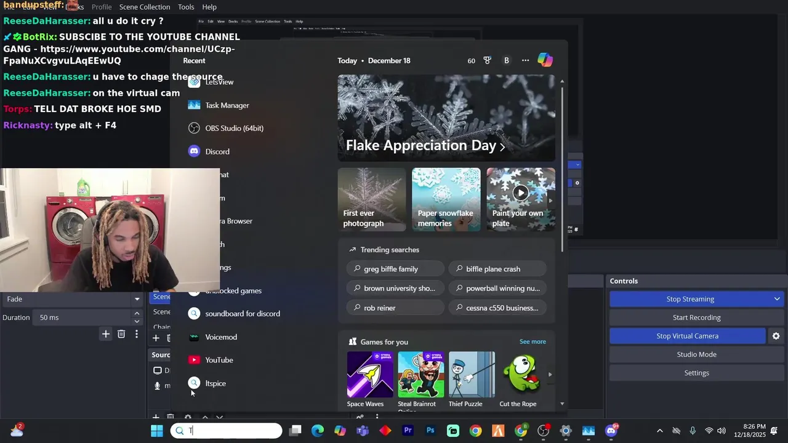Open First ever photograph card
Image resolution: width=788 pixels, height=443 pixels.
372,199
